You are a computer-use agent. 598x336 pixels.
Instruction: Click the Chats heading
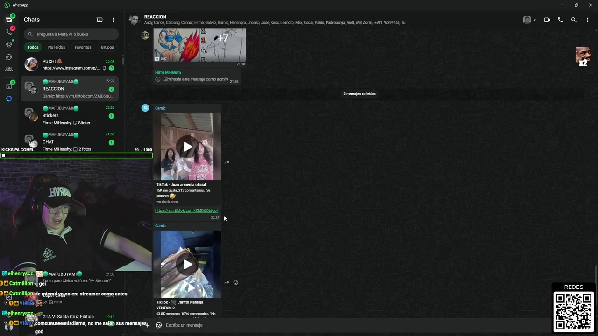[32, 20]
